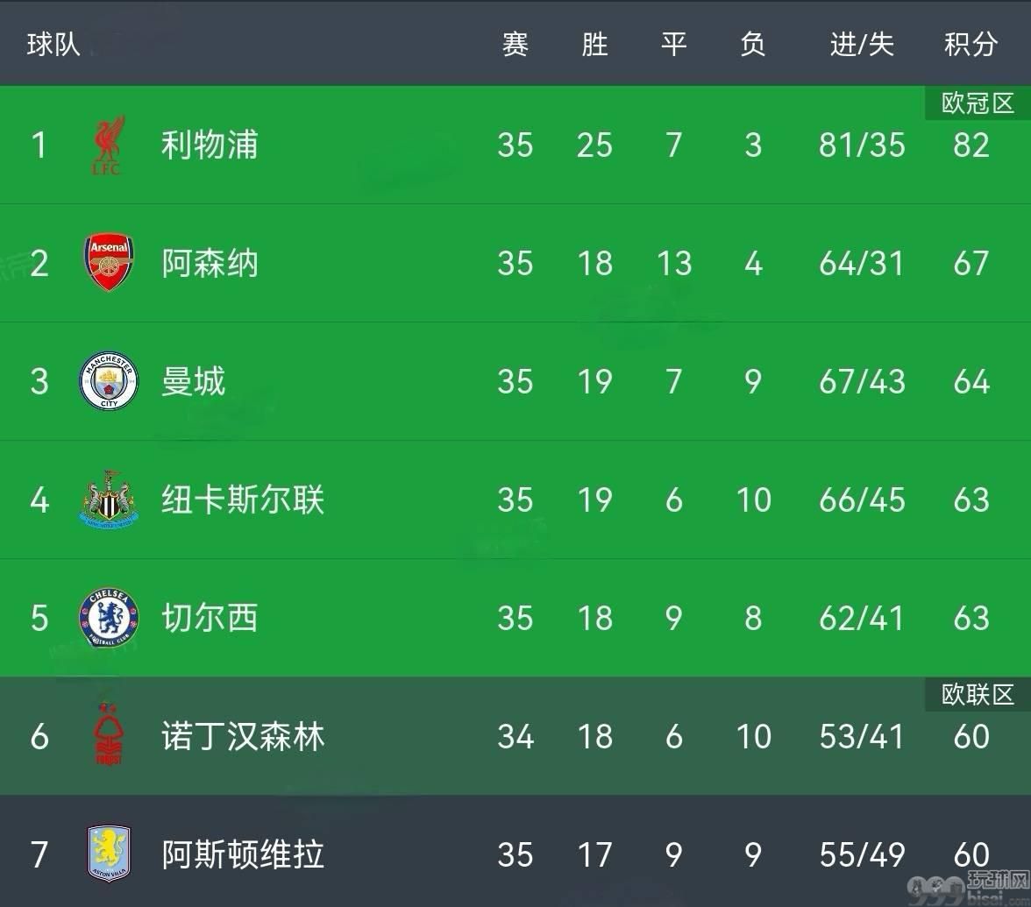The height and width of the screenshot is (907, 1031).
Task: Click the Chelsea club badge icon
Action: pos(109,618)
